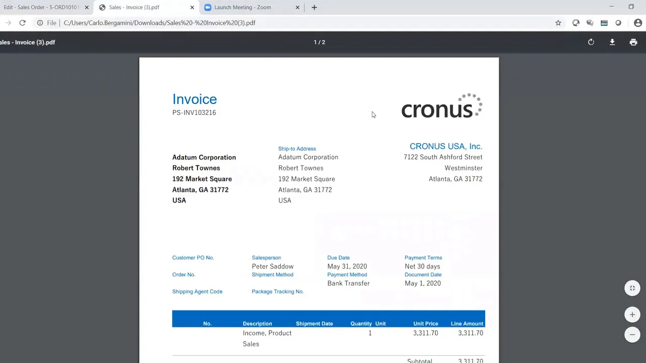Screen dimensions: 646x363
Task: Click the page indicator 1 / 2
Action: pos(319,42)
